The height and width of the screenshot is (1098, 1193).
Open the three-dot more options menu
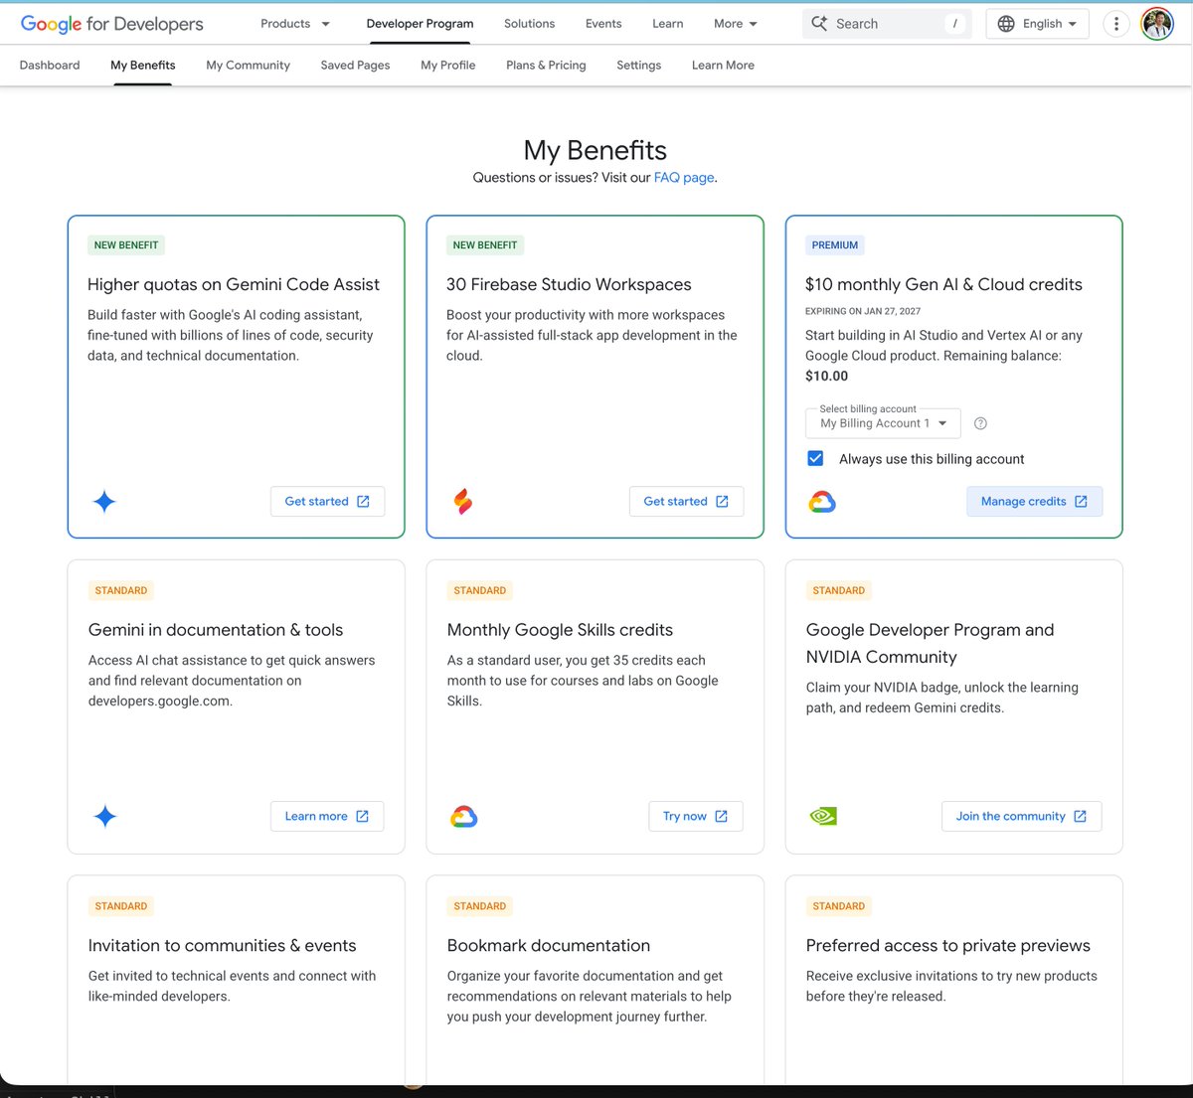pos(1116,24)
